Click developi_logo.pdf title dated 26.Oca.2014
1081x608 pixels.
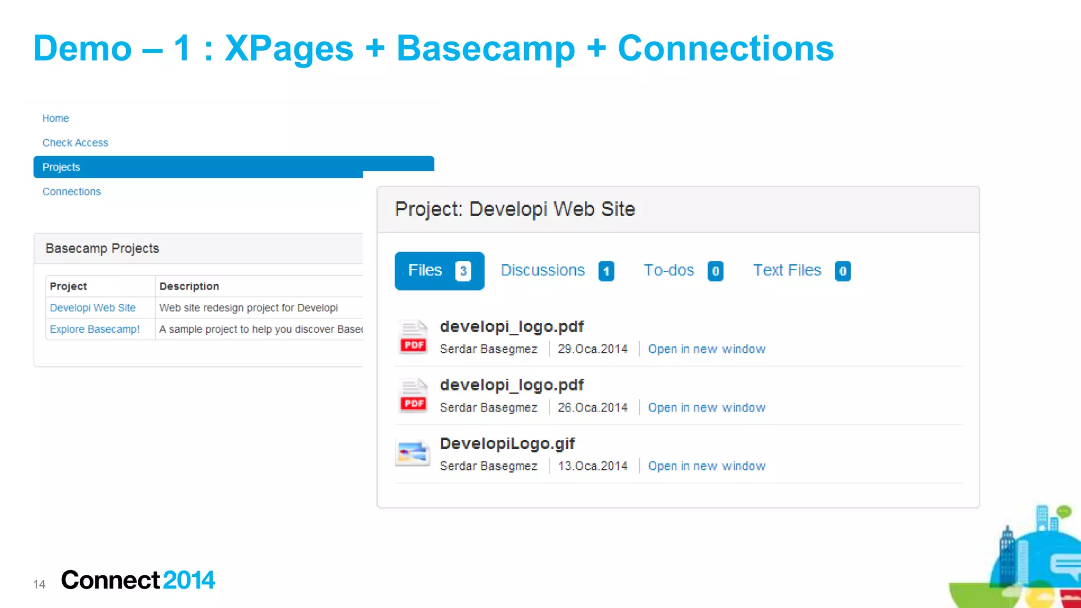click(x=511, y=385)
